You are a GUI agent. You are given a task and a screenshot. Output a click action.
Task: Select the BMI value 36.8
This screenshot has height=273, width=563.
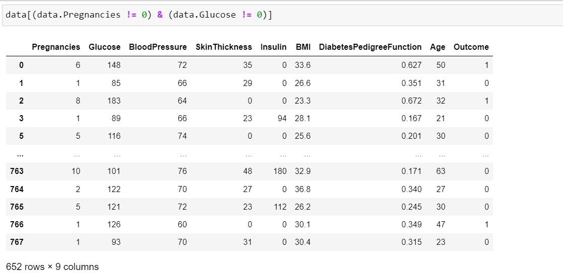303,189
